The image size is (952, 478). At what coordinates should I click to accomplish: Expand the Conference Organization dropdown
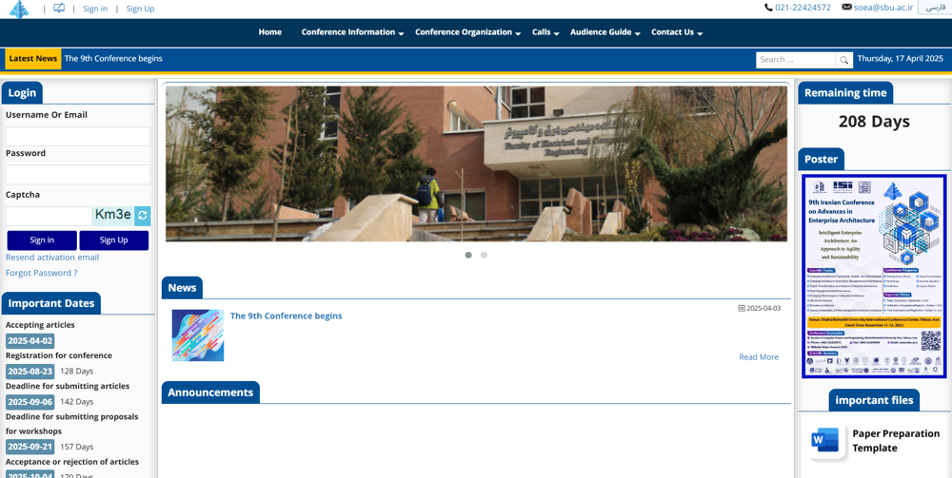click(x=467, y=32)
